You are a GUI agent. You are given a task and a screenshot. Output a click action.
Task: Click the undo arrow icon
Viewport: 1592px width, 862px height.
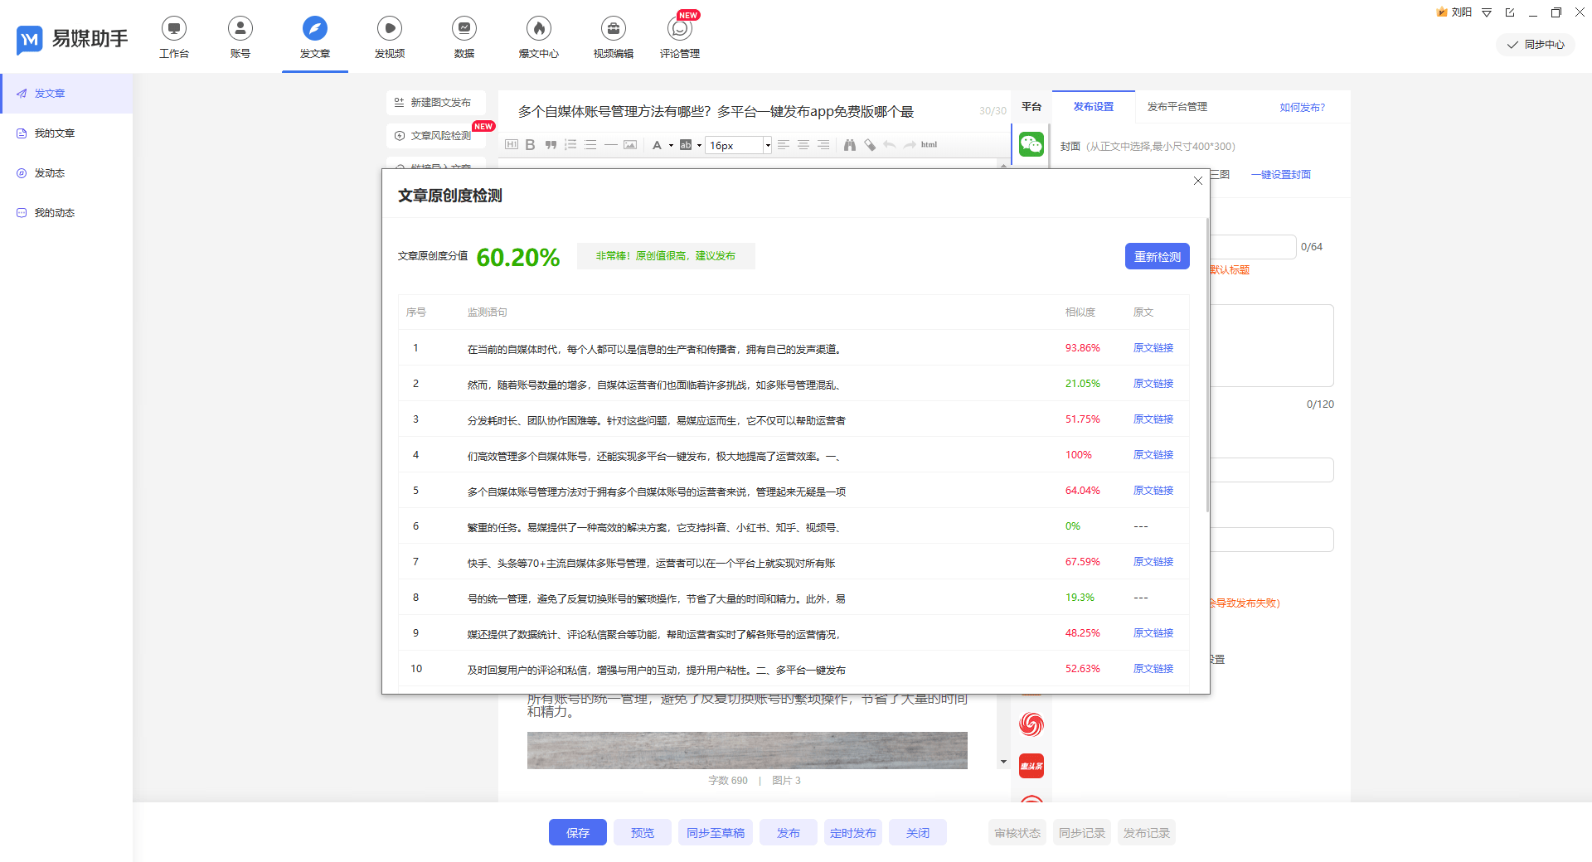tap(890, 145)
